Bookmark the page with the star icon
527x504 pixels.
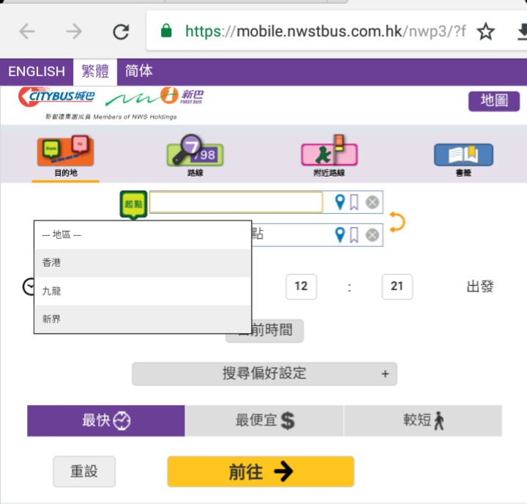tap(485, 31)
